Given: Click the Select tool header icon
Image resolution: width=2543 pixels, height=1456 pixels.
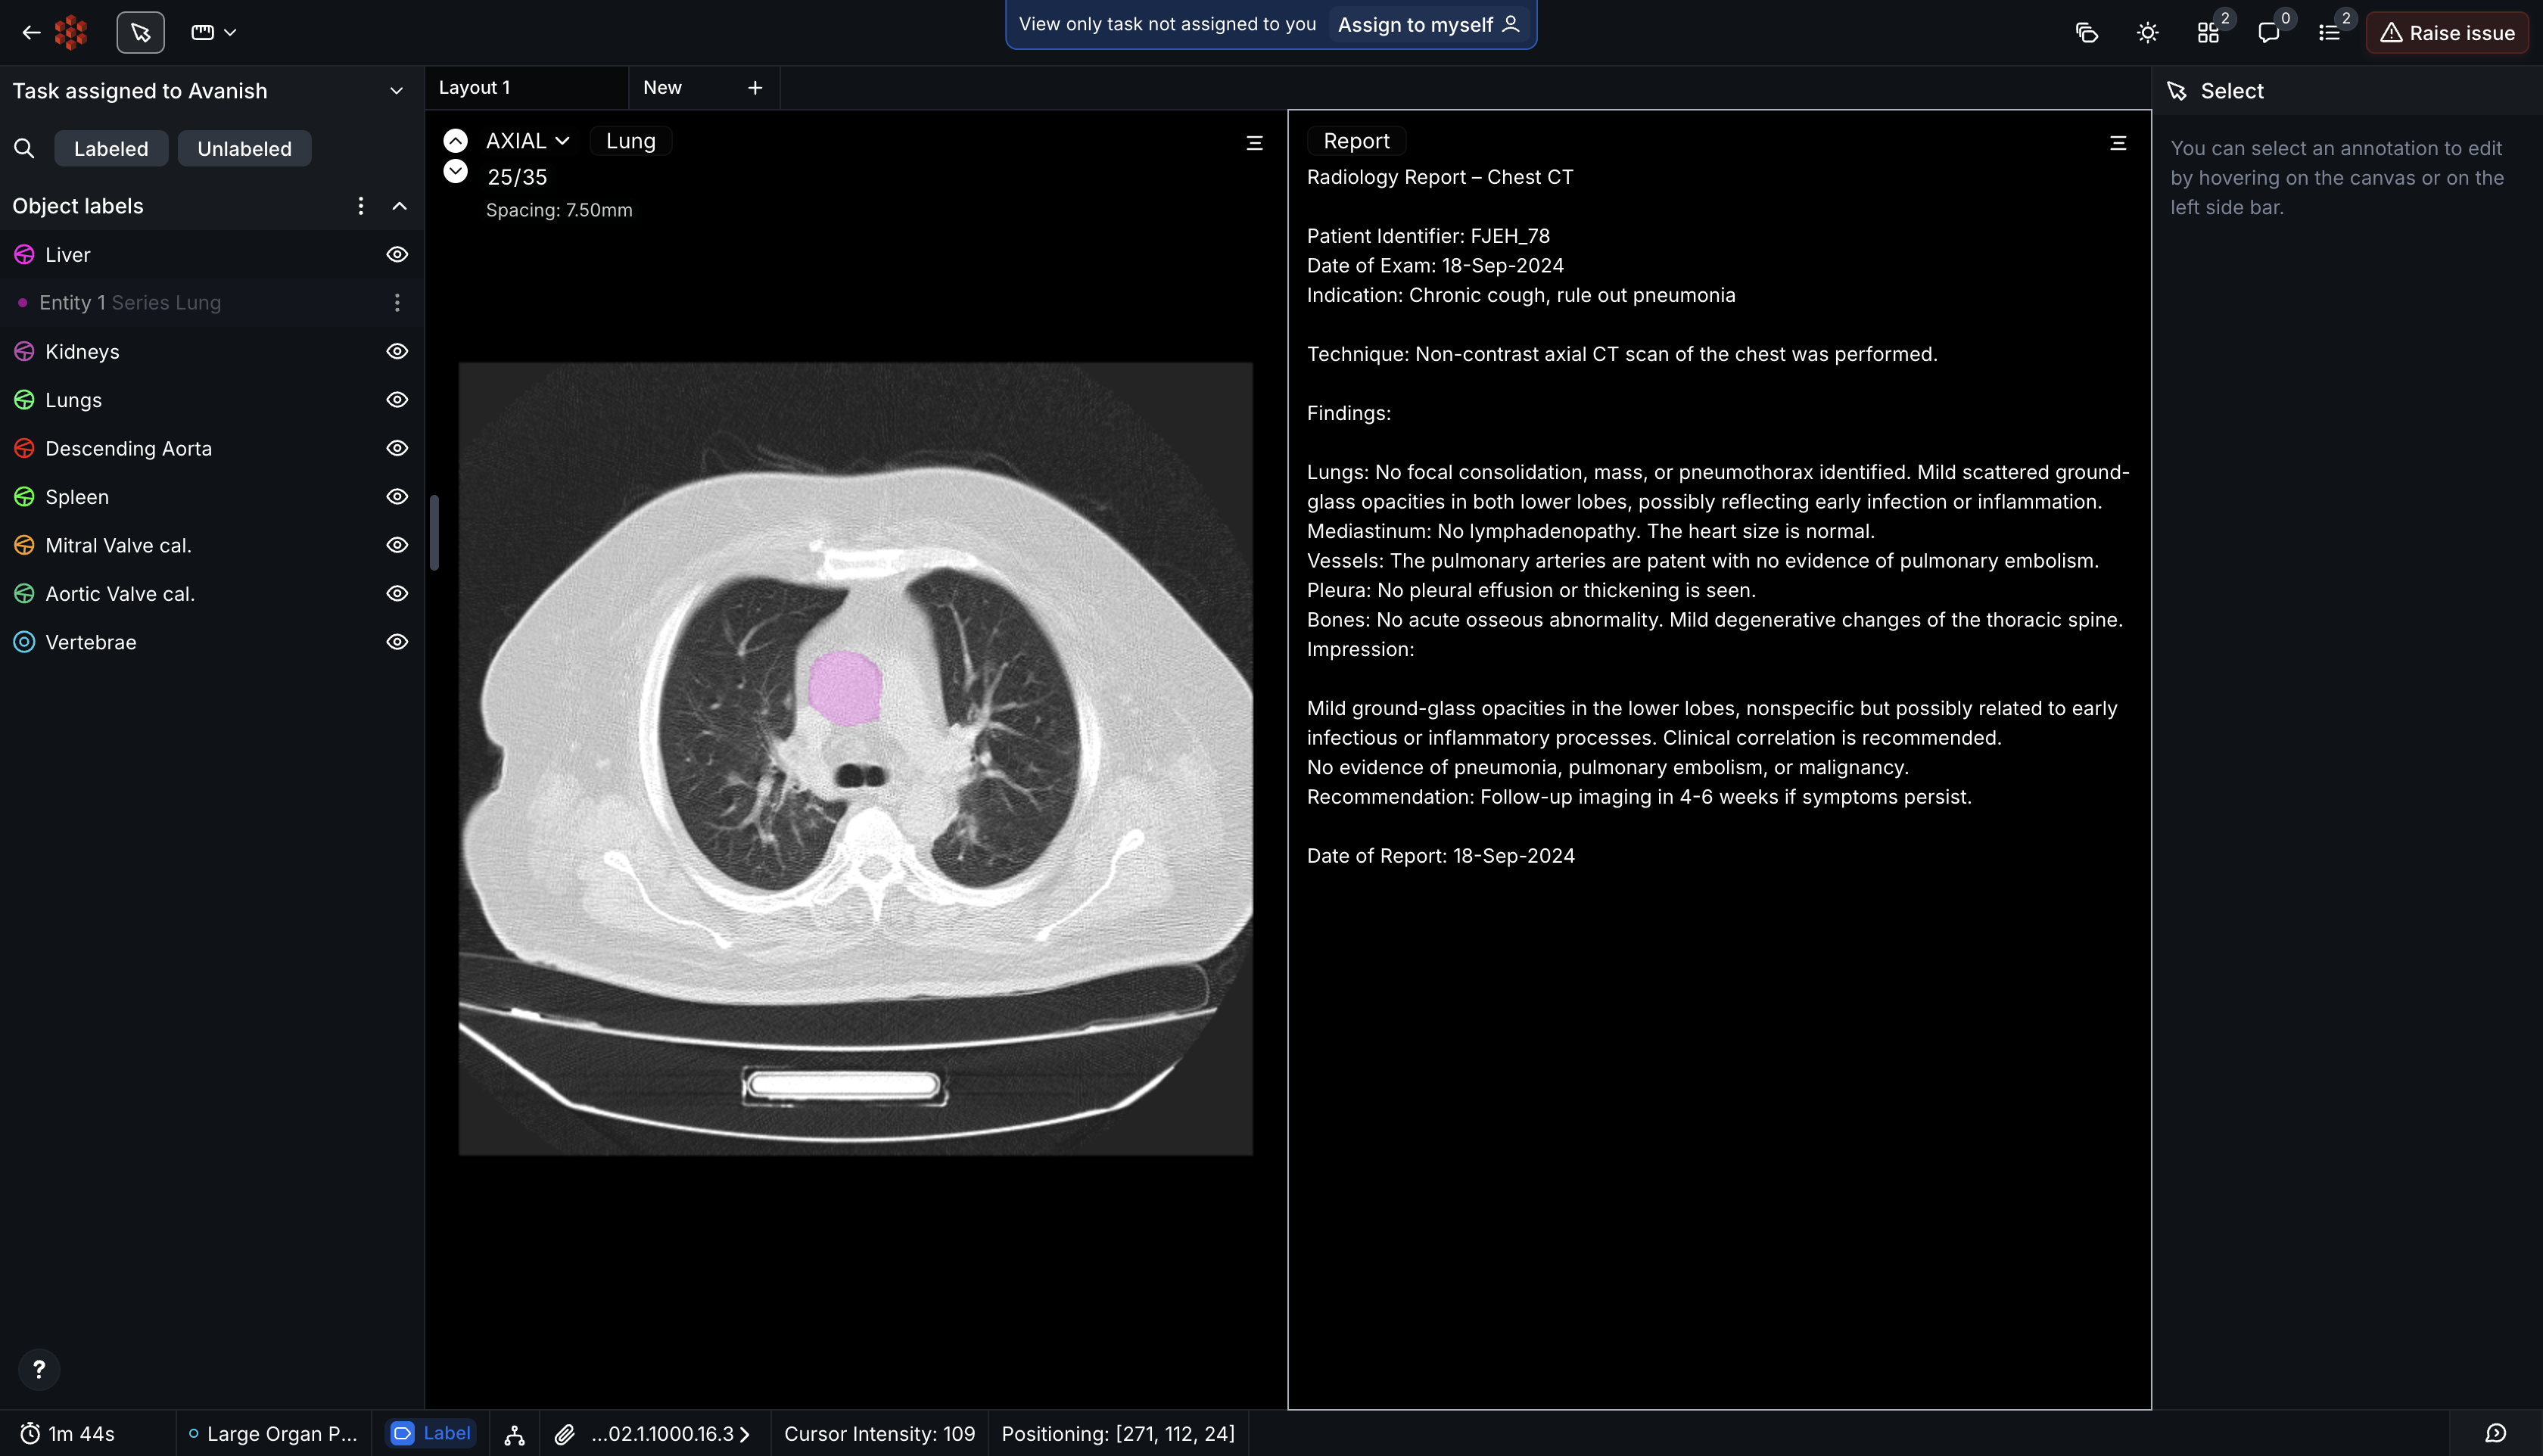Looking at the screenshot, I should point(2177,91).
